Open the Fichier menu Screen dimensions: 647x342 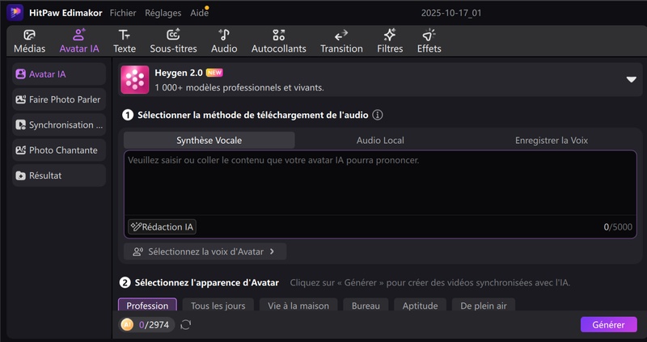tap(123, 13)
